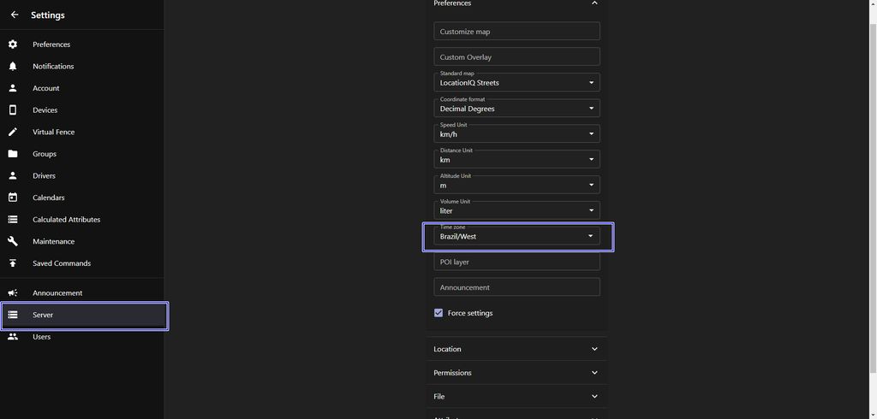Change the Speed Unit dropdown
877x419 pixels.
pos(516,133)
